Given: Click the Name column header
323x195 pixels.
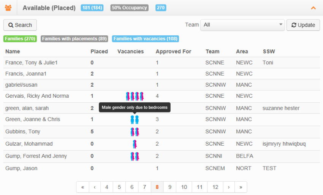Looking at the screenshot, I should pos(13,52).
